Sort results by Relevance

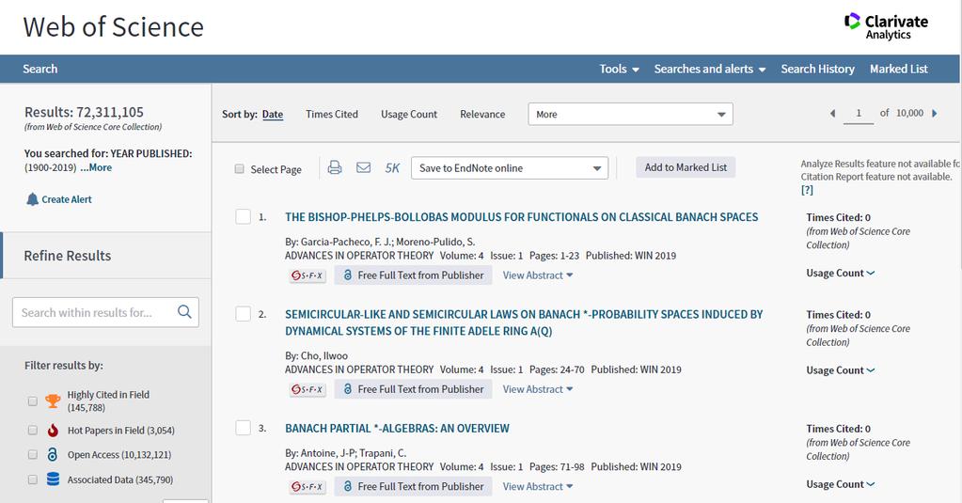coord(482,114)
